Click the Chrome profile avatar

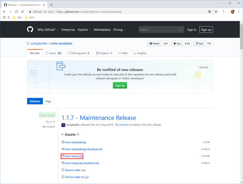233,11
